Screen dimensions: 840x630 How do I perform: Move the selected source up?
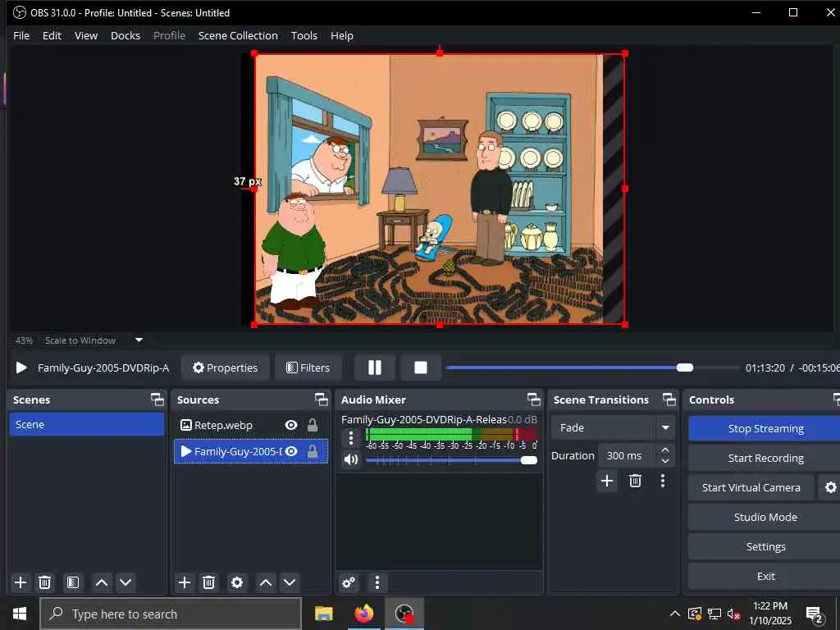266,582
